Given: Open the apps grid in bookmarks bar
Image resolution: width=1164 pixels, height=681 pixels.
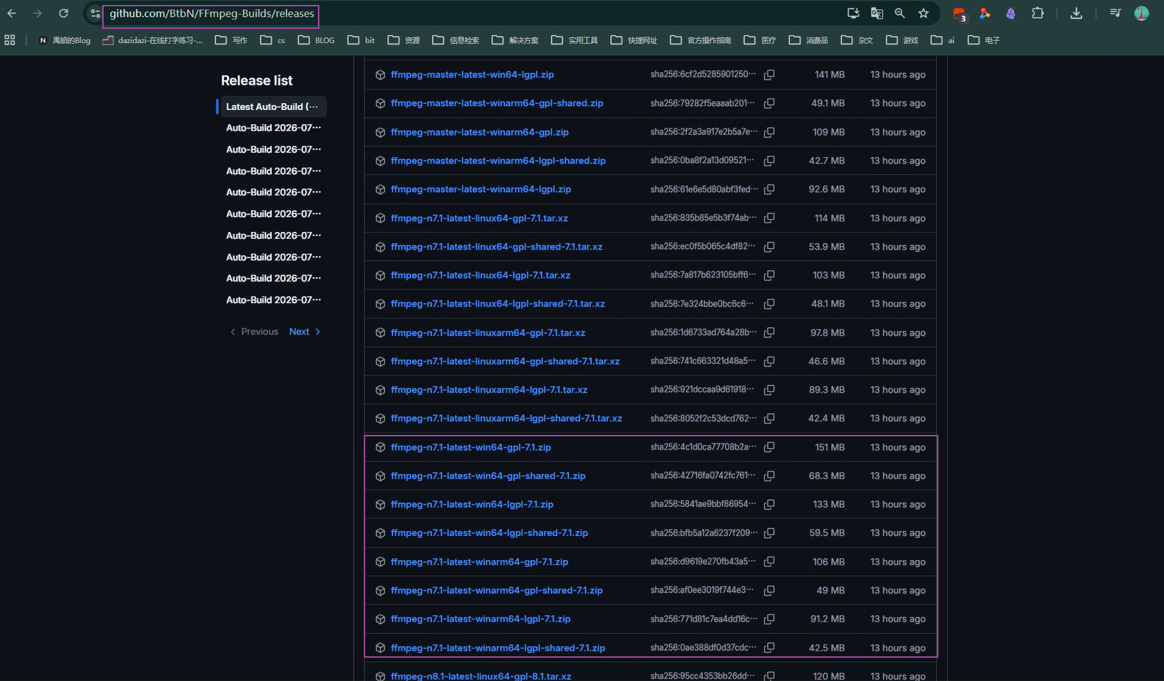Looking at the screenshot, I should pos(10,40).
